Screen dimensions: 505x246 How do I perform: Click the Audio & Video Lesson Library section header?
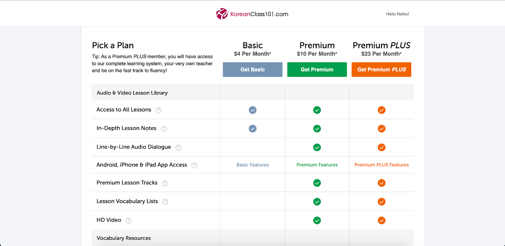point(132,93)
